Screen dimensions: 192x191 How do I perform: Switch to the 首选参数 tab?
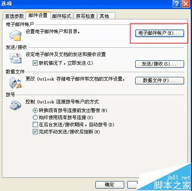(x=14, y=16)
